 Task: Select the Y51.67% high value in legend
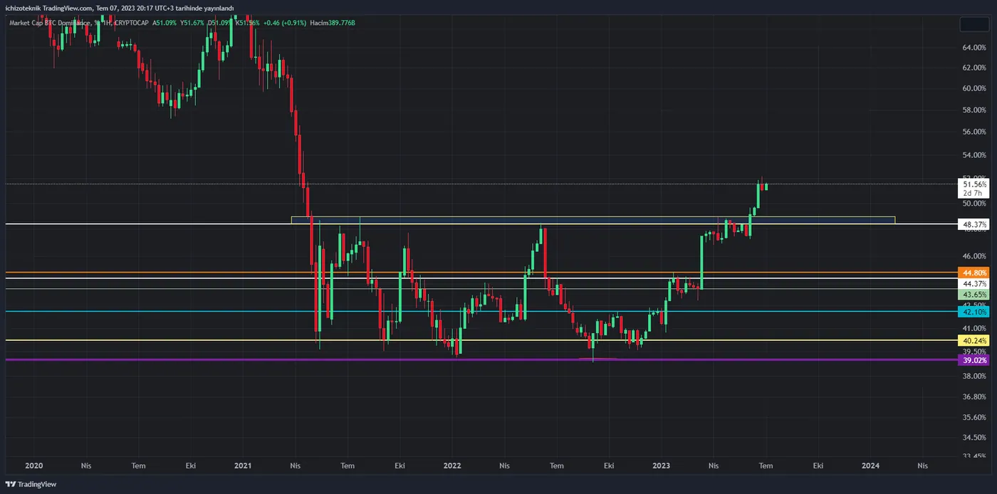(x=192, y=23)
